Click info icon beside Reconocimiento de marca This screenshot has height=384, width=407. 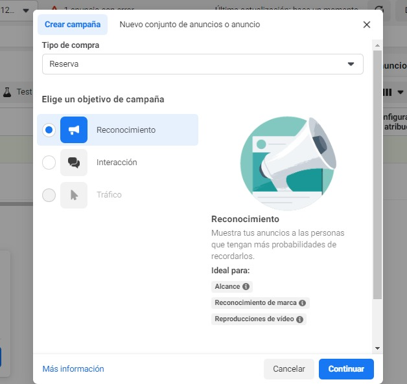coord(302,303)
